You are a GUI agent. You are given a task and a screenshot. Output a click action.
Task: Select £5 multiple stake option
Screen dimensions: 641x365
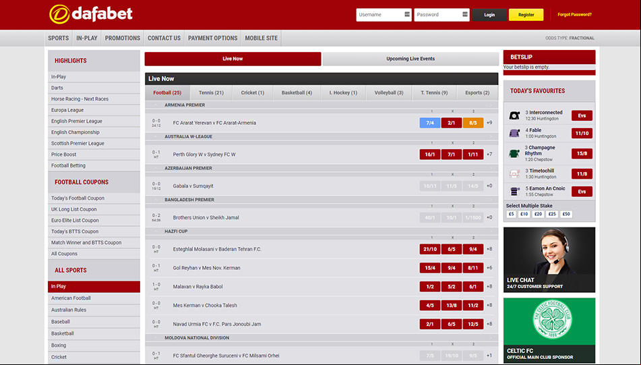click(511, 214)
